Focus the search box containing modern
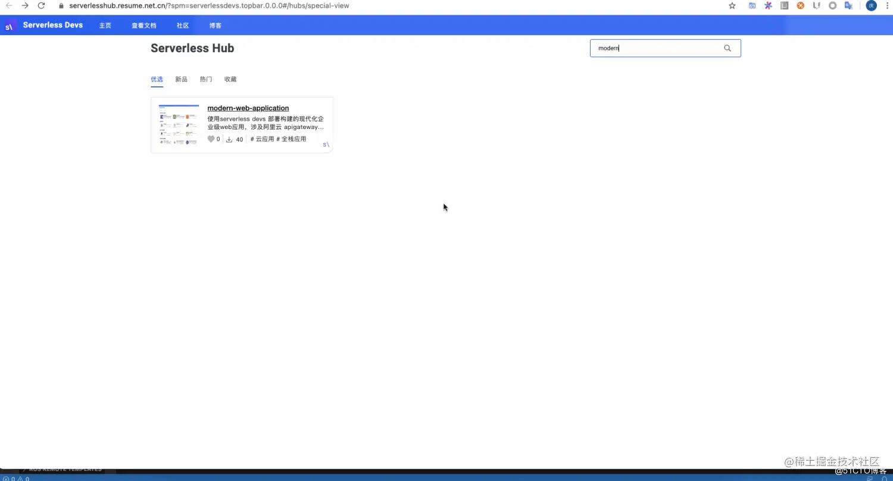 [x=665, y=48]
